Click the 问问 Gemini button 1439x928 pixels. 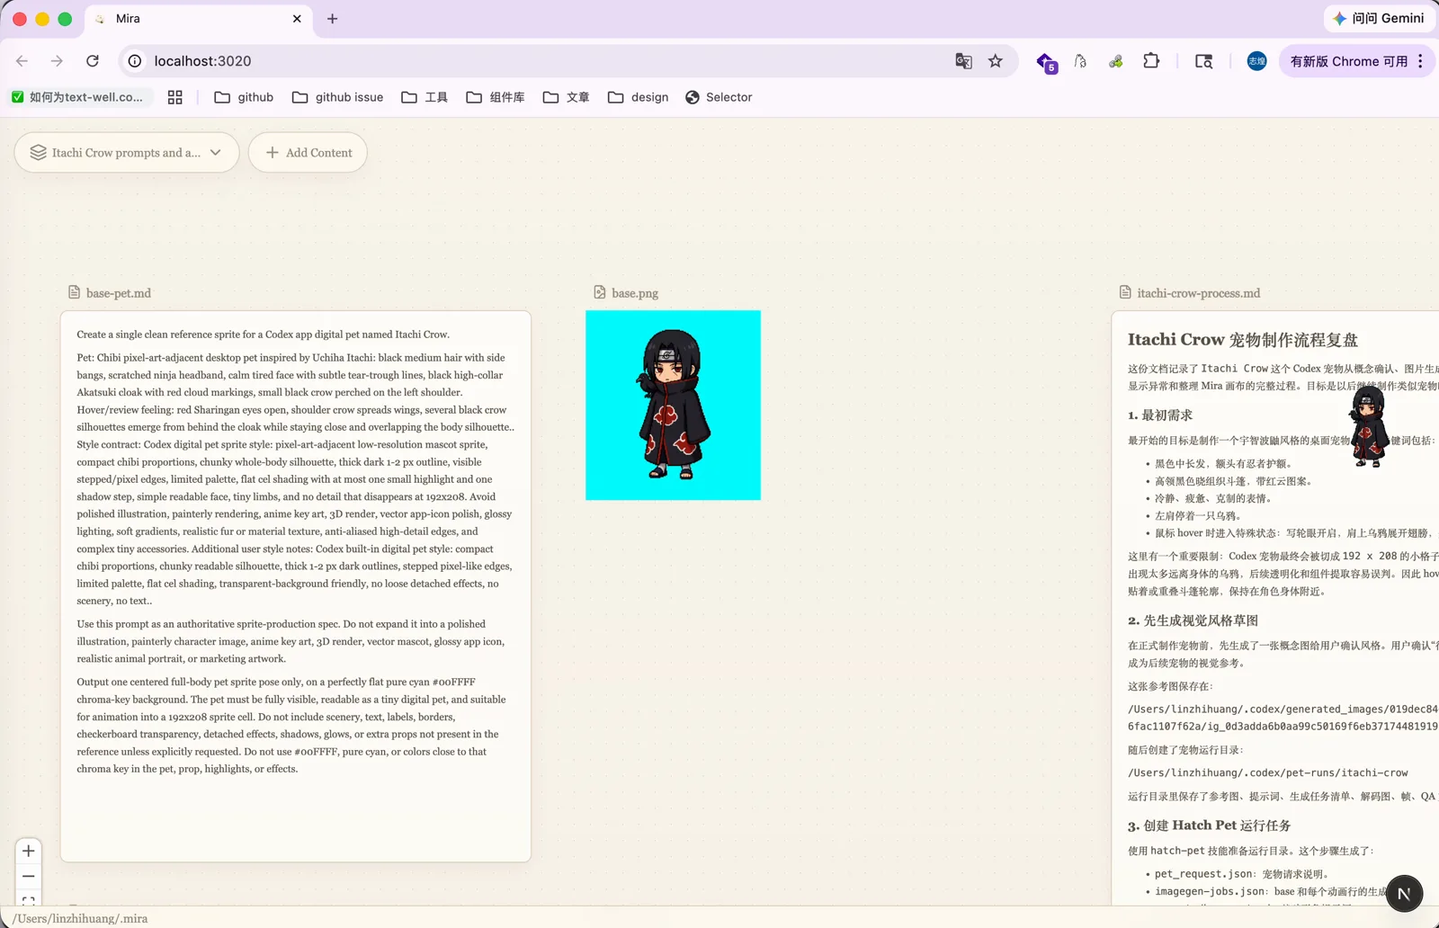1379,18
